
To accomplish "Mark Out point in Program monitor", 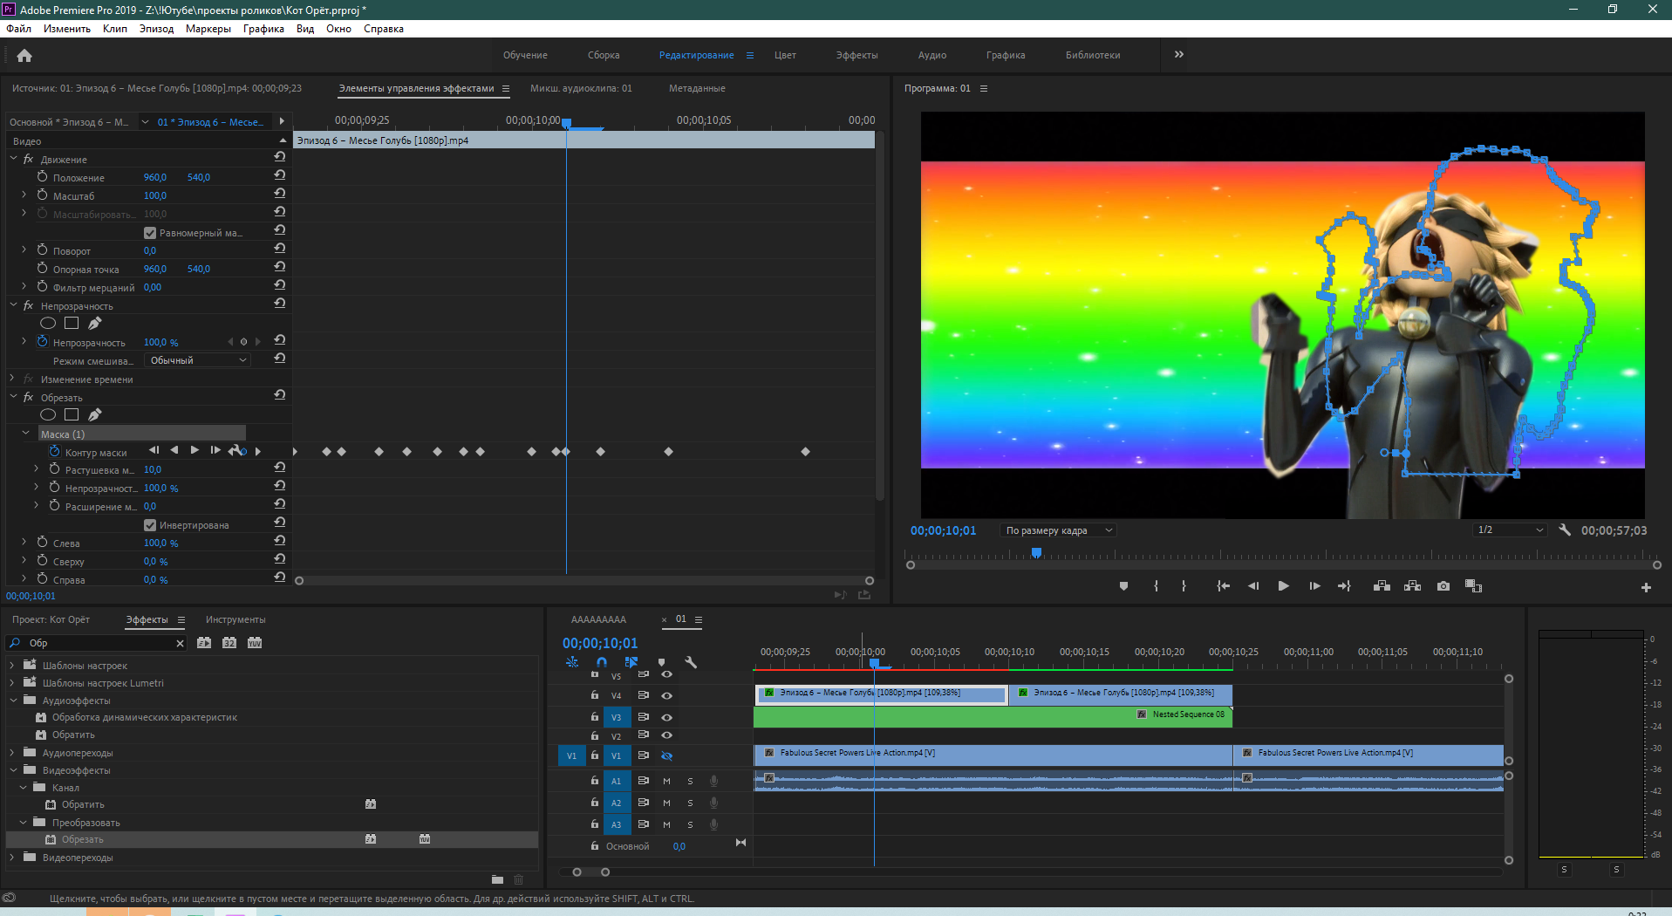I will pos(1184,586).
